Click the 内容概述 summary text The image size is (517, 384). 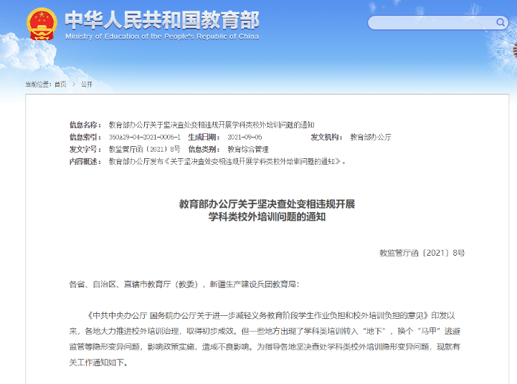tap(227, 161)
